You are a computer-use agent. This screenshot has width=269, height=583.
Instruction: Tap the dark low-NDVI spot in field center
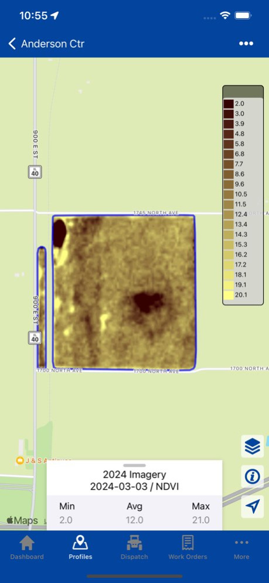149,301
